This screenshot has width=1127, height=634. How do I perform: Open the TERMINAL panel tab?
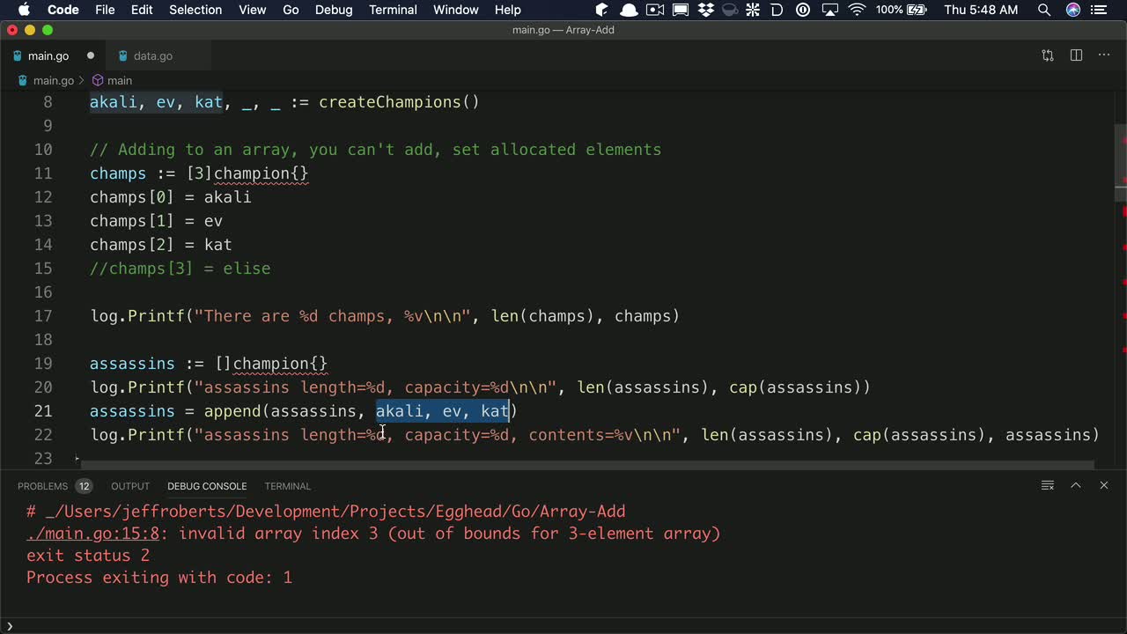click(287, 486)
